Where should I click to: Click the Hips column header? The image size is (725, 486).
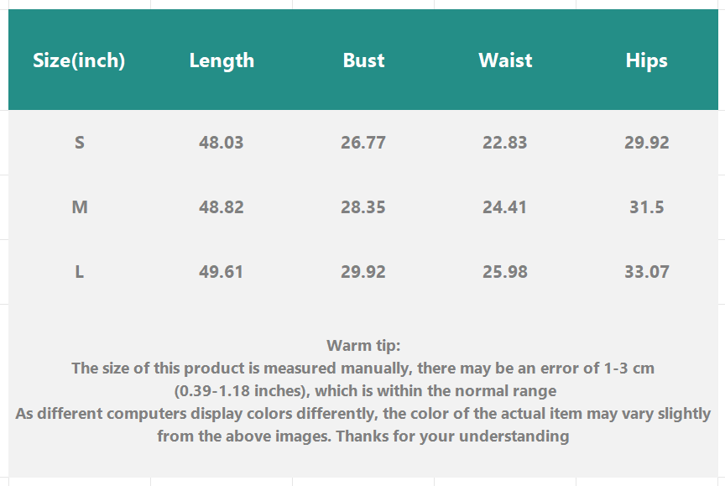(x=647, y=60)
